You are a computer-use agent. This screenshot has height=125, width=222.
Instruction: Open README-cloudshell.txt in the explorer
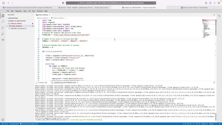click(18, 28)
